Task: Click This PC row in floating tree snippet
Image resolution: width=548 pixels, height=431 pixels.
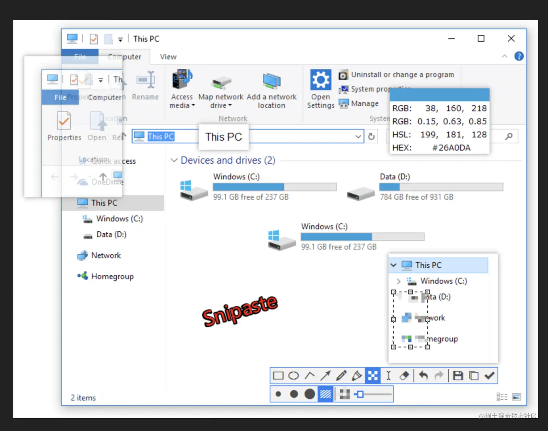Action: pyautogui.click(x=439, y=265)
